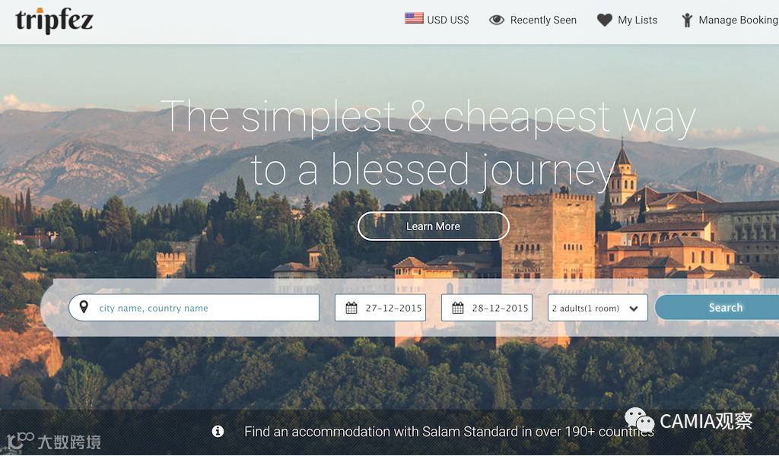Click calendar icon beside 28-12-2015
This screenshot has height=456, width=779.
457,308
